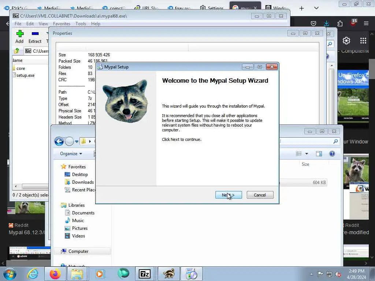375x281 pixels.
Task: Open the Help menu in 7-Zip
Action: [x=96, y=24]
